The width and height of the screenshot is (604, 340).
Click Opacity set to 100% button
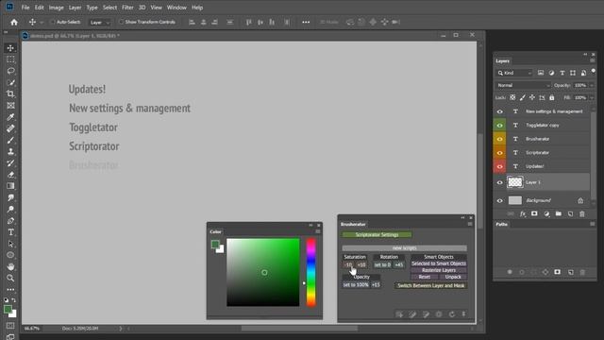pos(356,285)
